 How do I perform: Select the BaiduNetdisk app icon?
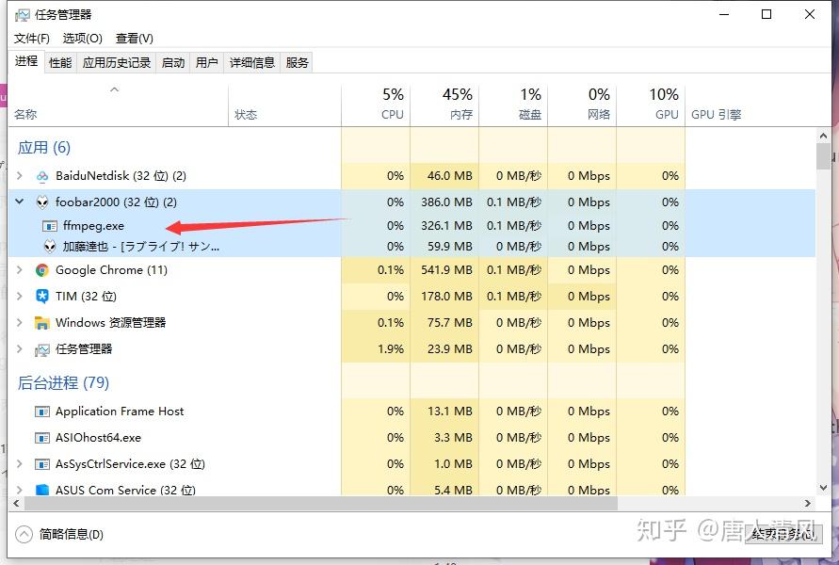(x=41, y=176)
